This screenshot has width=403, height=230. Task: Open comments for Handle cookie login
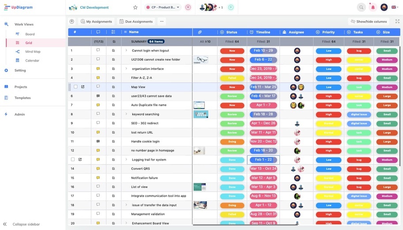[x=98, y=141]
